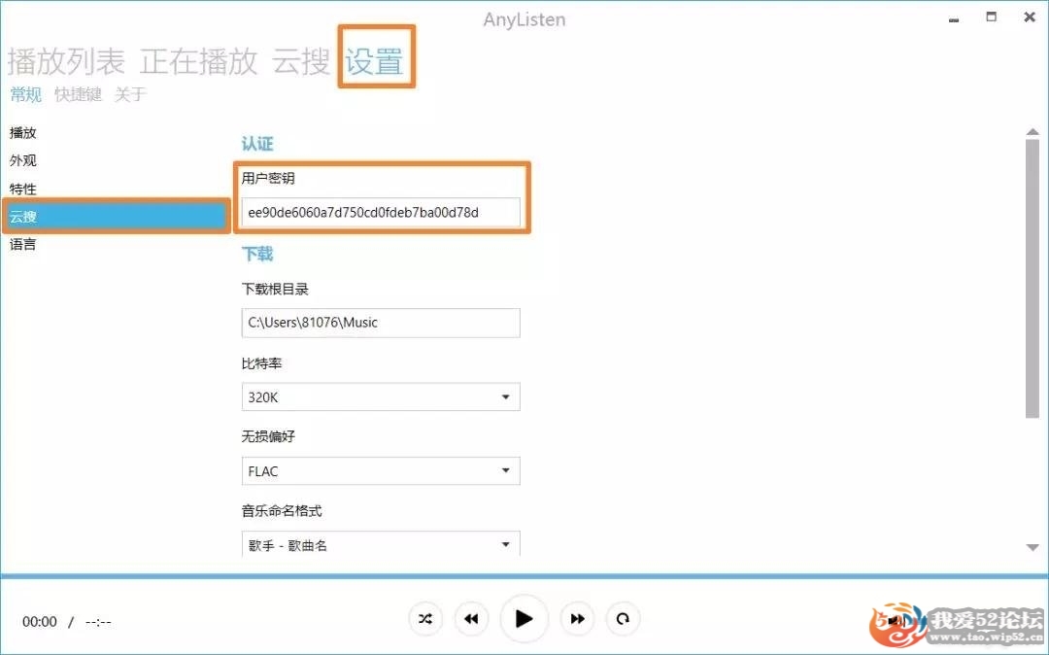This screenshot has width=1049, height=655.
Task: Switch to the 正在播放 tab
Action: point(199,61)
